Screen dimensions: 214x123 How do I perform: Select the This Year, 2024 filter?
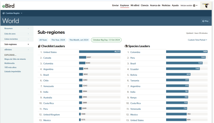point(57,40)
